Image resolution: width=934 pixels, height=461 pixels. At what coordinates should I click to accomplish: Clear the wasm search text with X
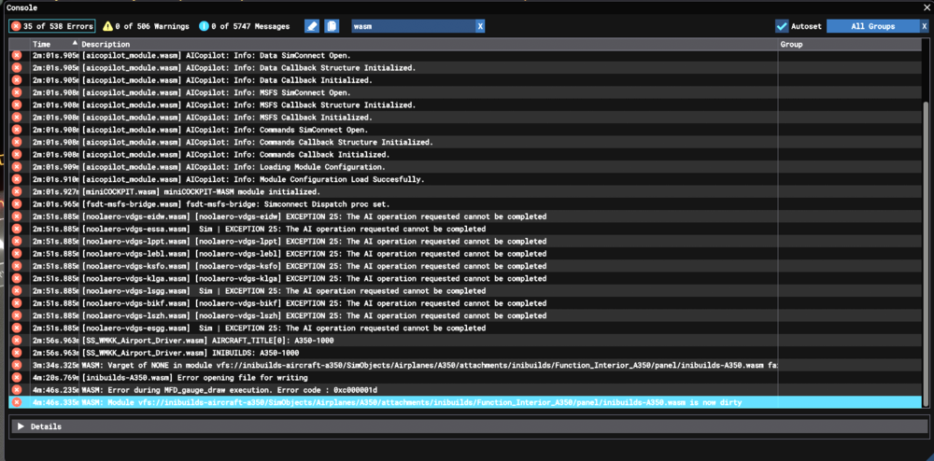[480, 26]
